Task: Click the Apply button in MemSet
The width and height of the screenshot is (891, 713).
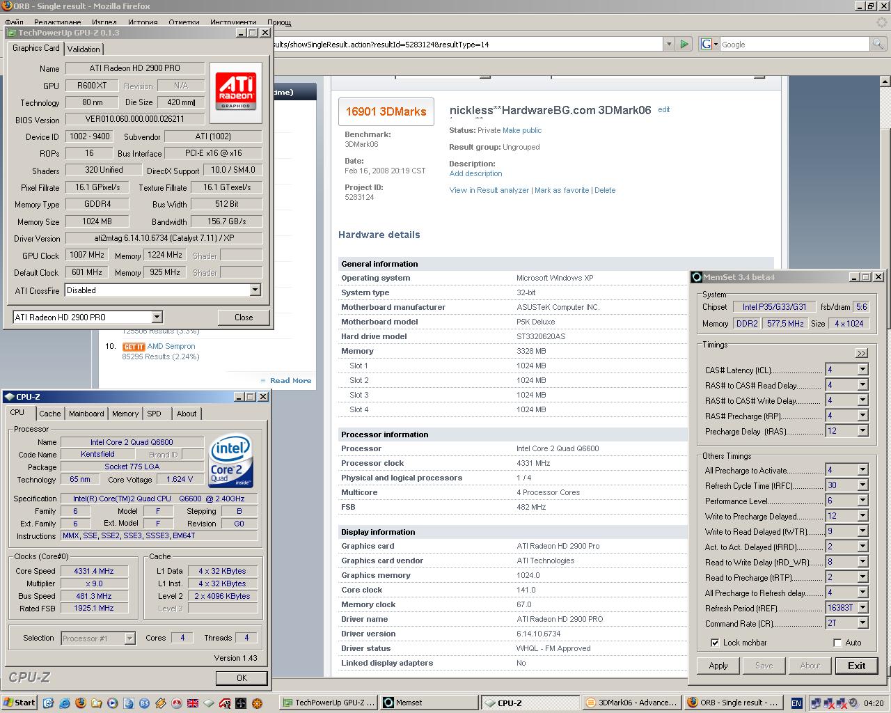Action: tap(718, 666)
